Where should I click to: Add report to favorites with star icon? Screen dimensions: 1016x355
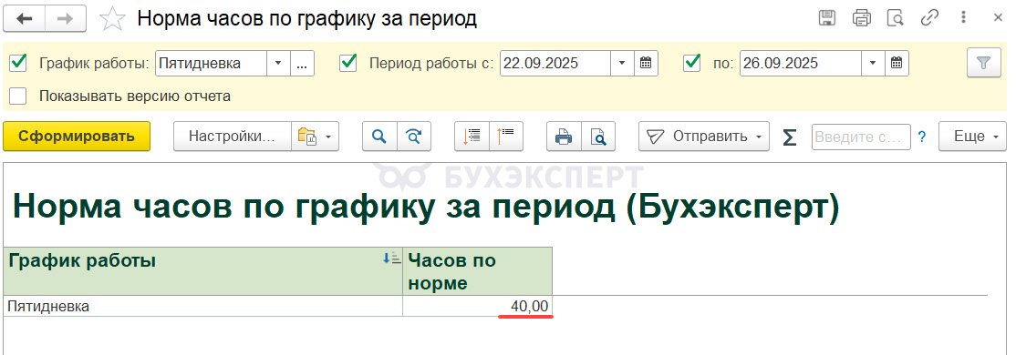click(x=112, y=19)
